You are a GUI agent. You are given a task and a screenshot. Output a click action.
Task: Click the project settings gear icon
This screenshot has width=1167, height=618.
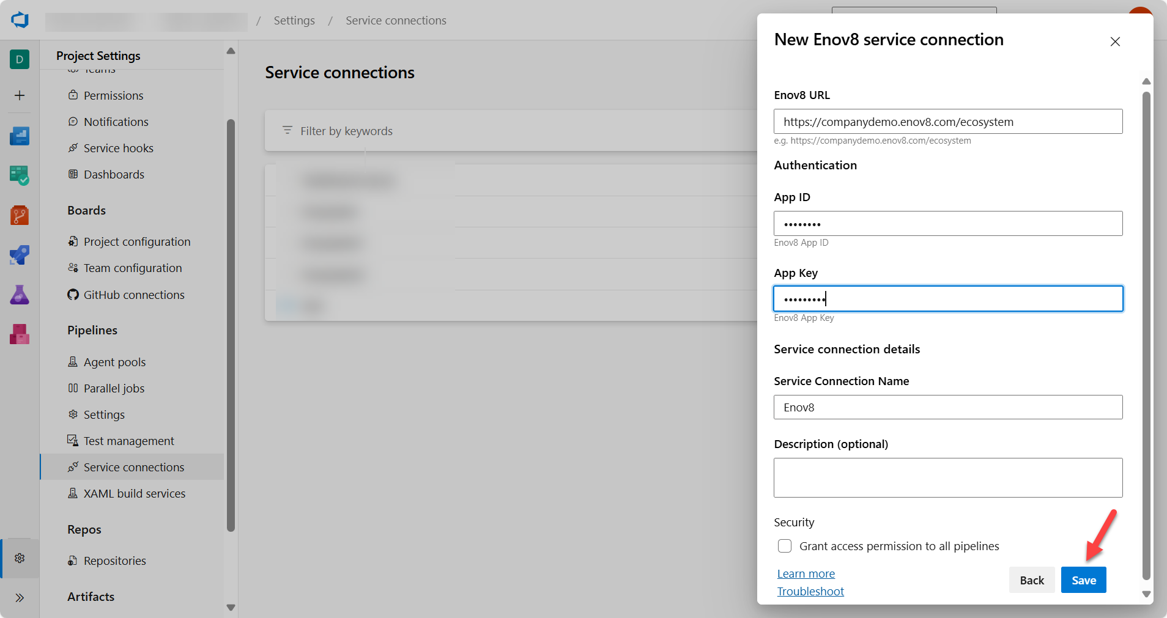(x=20, y=558)
